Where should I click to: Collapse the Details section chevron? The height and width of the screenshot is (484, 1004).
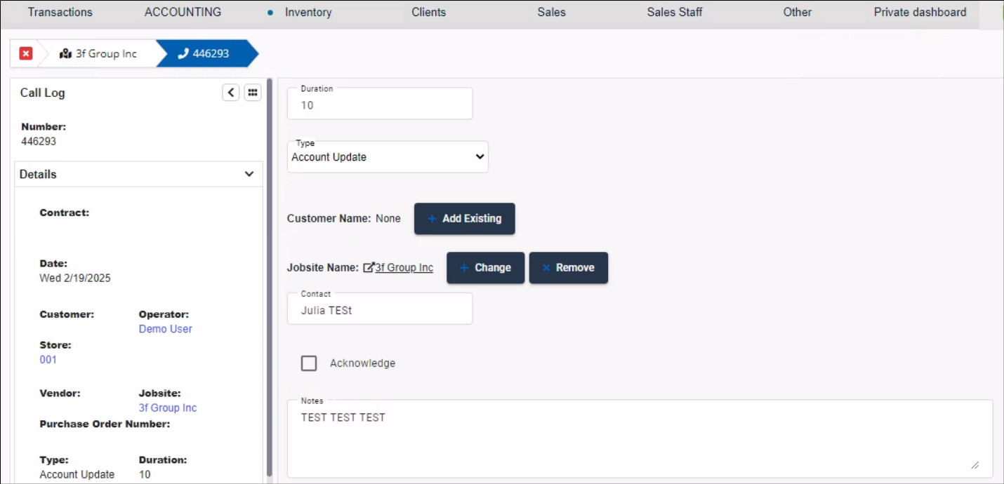249,174
